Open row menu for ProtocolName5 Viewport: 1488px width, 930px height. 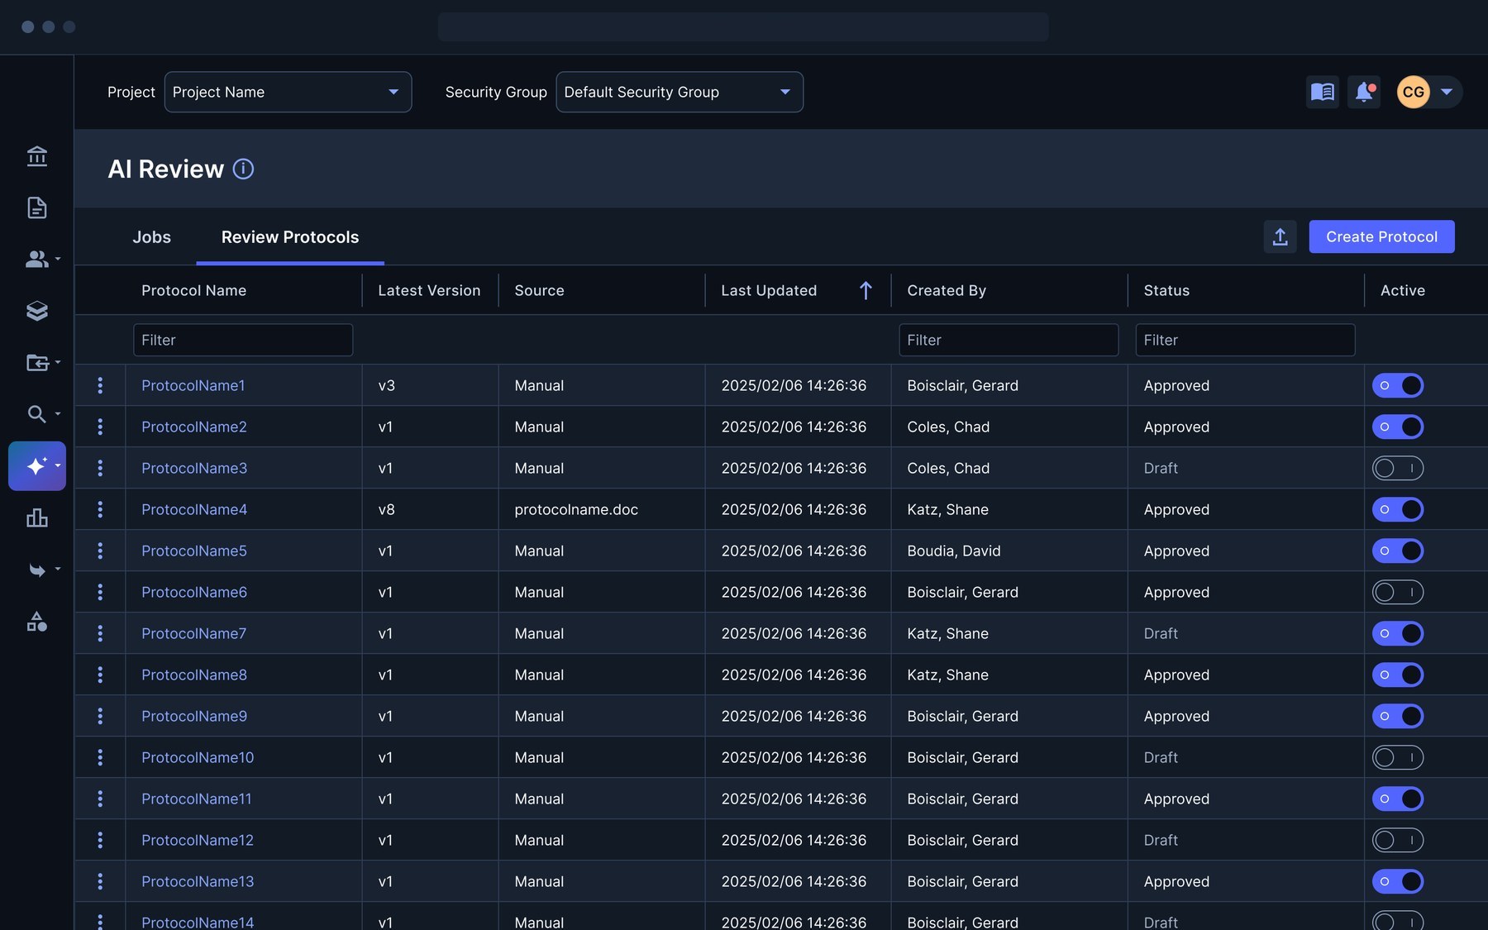click(100, 551)
